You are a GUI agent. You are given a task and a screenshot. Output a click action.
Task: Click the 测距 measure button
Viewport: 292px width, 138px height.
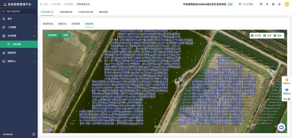65,35
